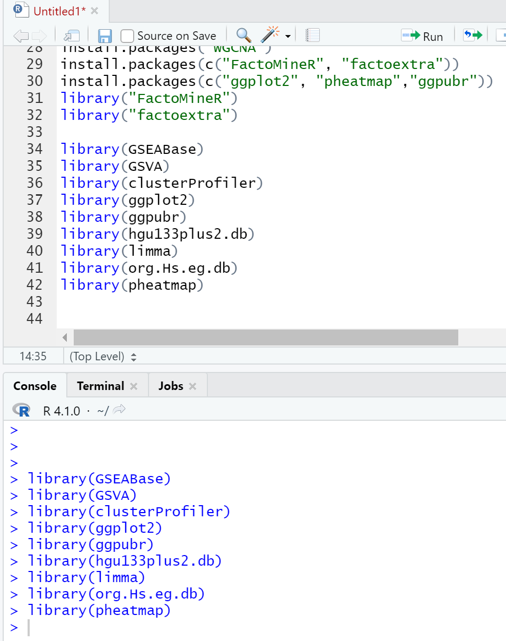Select the Untitled1 script tab

pos(59,11)
